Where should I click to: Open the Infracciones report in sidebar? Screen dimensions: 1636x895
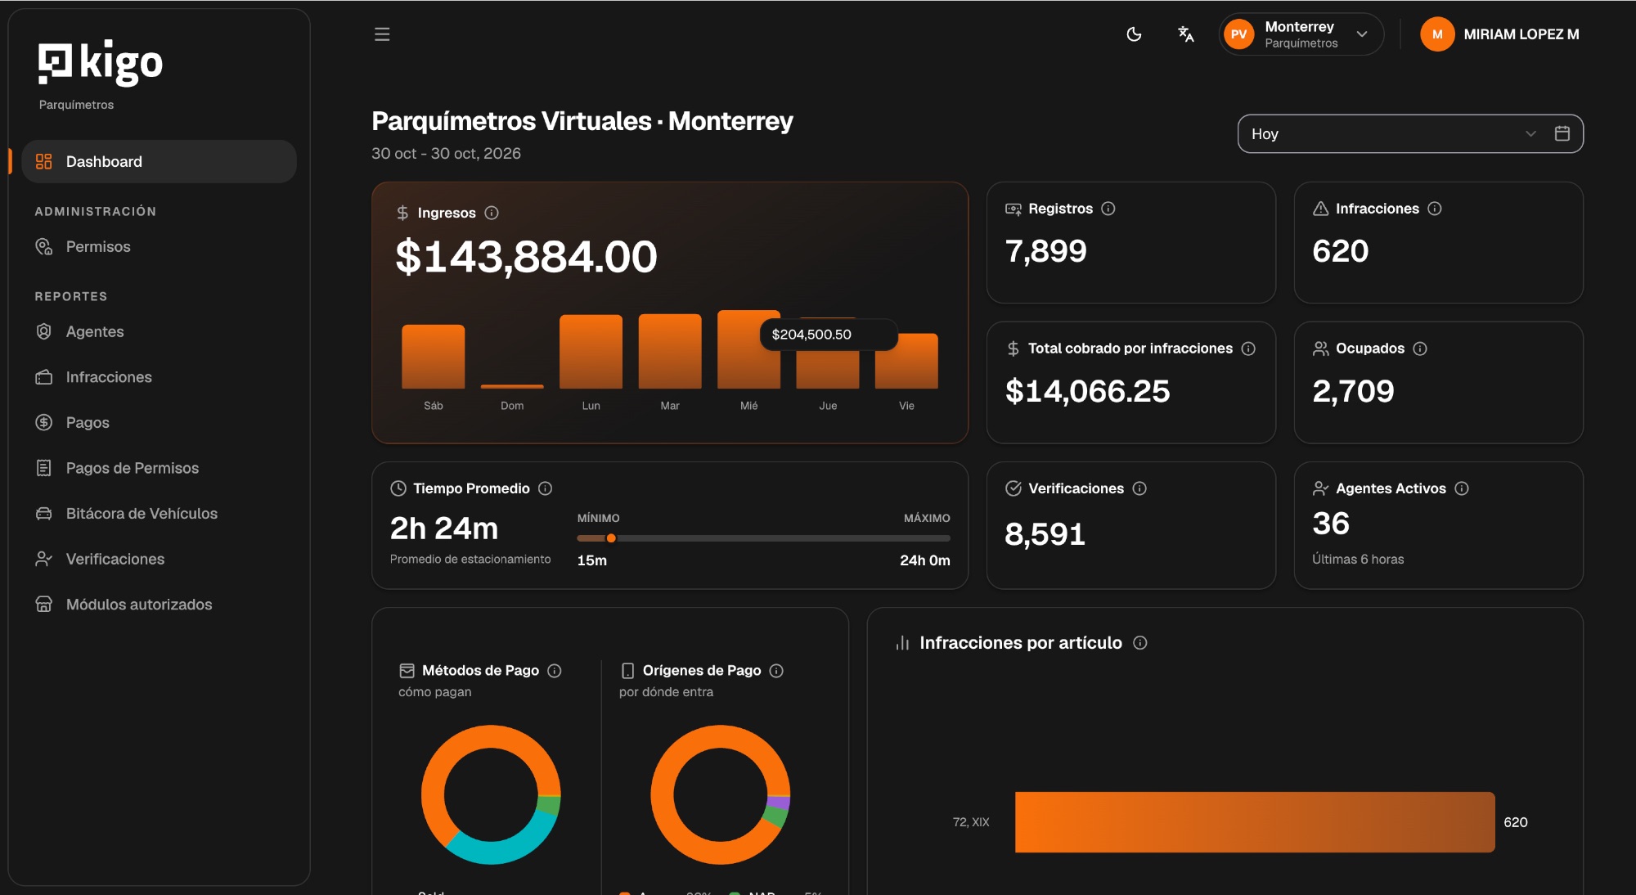tap(159, 377)
